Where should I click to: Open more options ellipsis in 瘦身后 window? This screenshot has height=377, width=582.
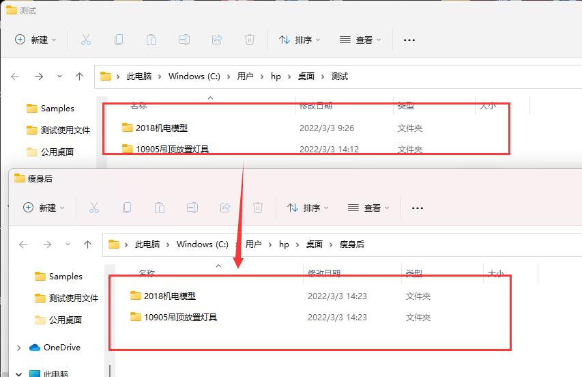tap(417, 208)
